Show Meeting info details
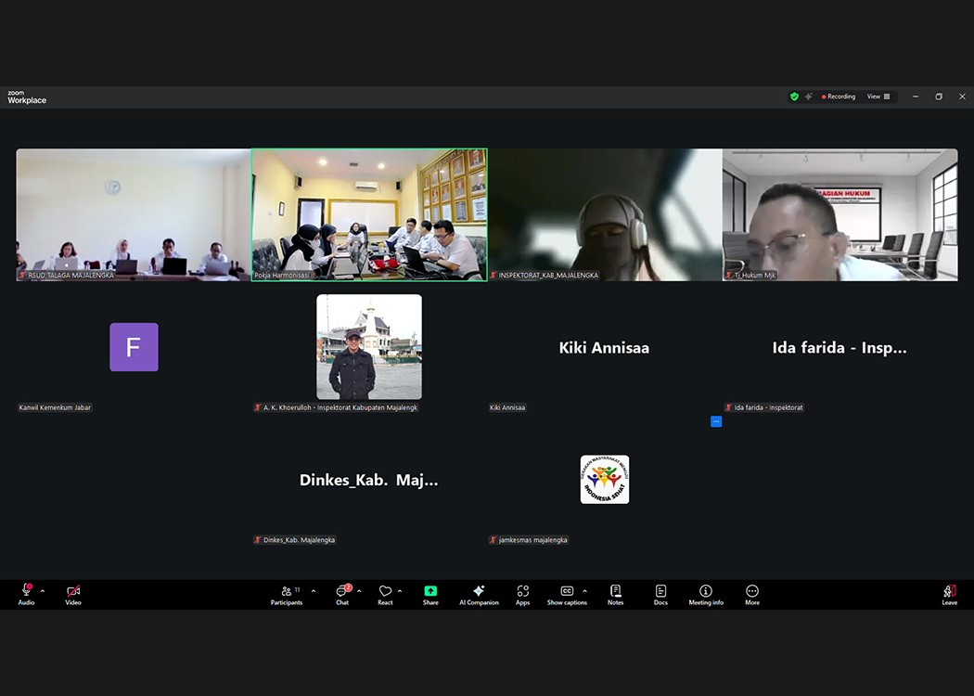The width and height of the screenshot is (974, 696). tap(706, 594)
